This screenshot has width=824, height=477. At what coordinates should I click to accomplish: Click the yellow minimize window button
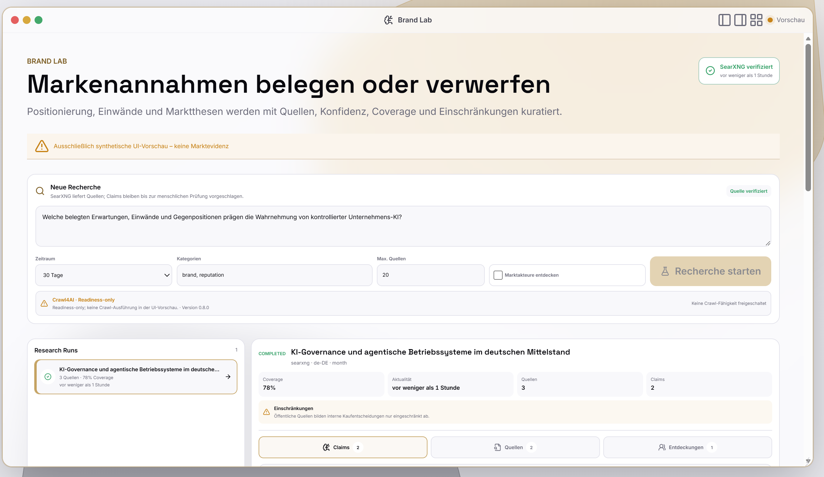[x=27, y=20]
